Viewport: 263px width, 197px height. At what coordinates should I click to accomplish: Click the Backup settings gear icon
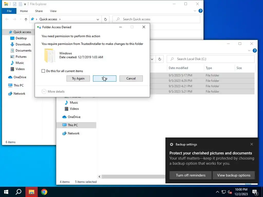[x=171, y=144]
